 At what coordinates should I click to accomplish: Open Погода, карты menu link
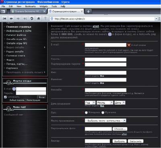click(17, 64)
